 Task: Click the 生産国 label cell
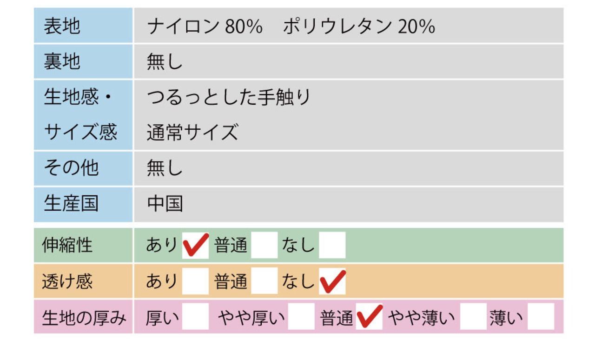83,204
